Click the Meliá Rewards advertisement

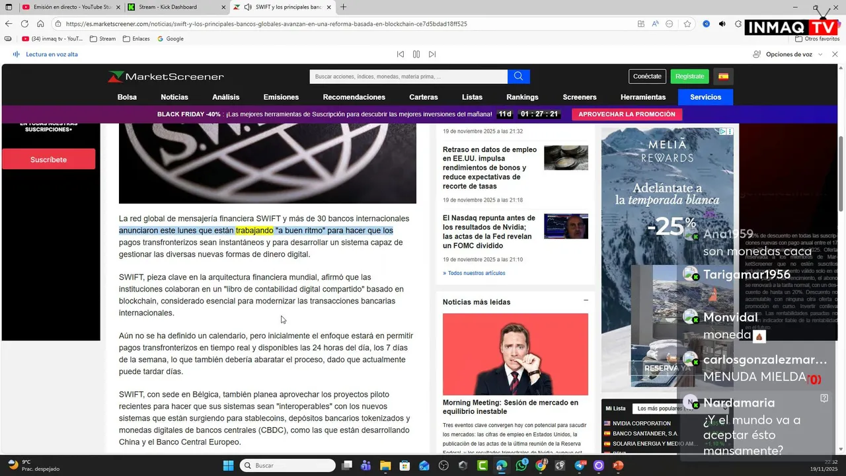[667, 258]
